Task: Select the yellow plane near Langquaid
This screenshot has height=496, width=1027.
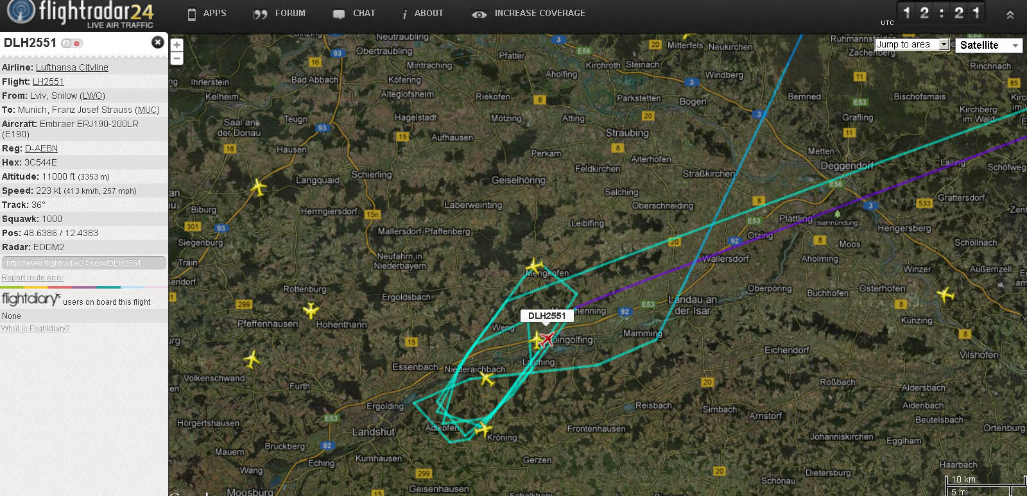Action: [x=258, y=187]
